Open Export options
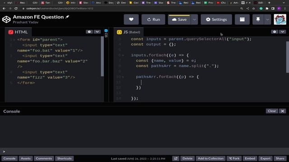 265,158
